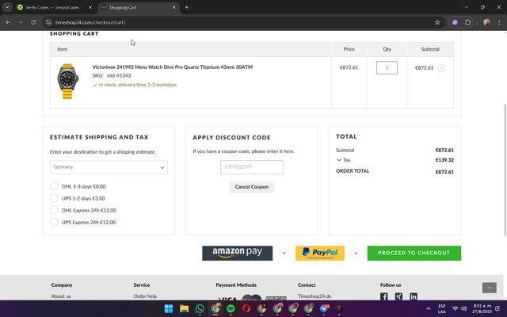Viewport: 507px width, 317px height.
Task: Open a new browser tab
Action: (187, 7)
